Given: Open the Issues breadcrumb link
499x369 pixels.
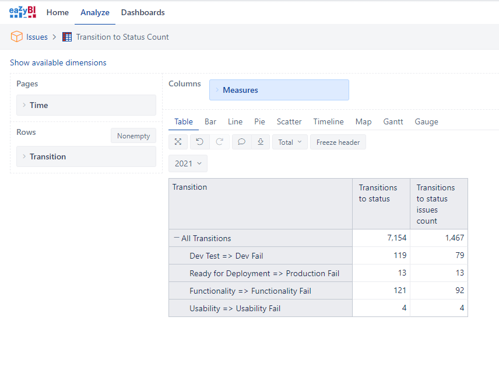Looking at the screenshot, I should (x=37, y=37).
